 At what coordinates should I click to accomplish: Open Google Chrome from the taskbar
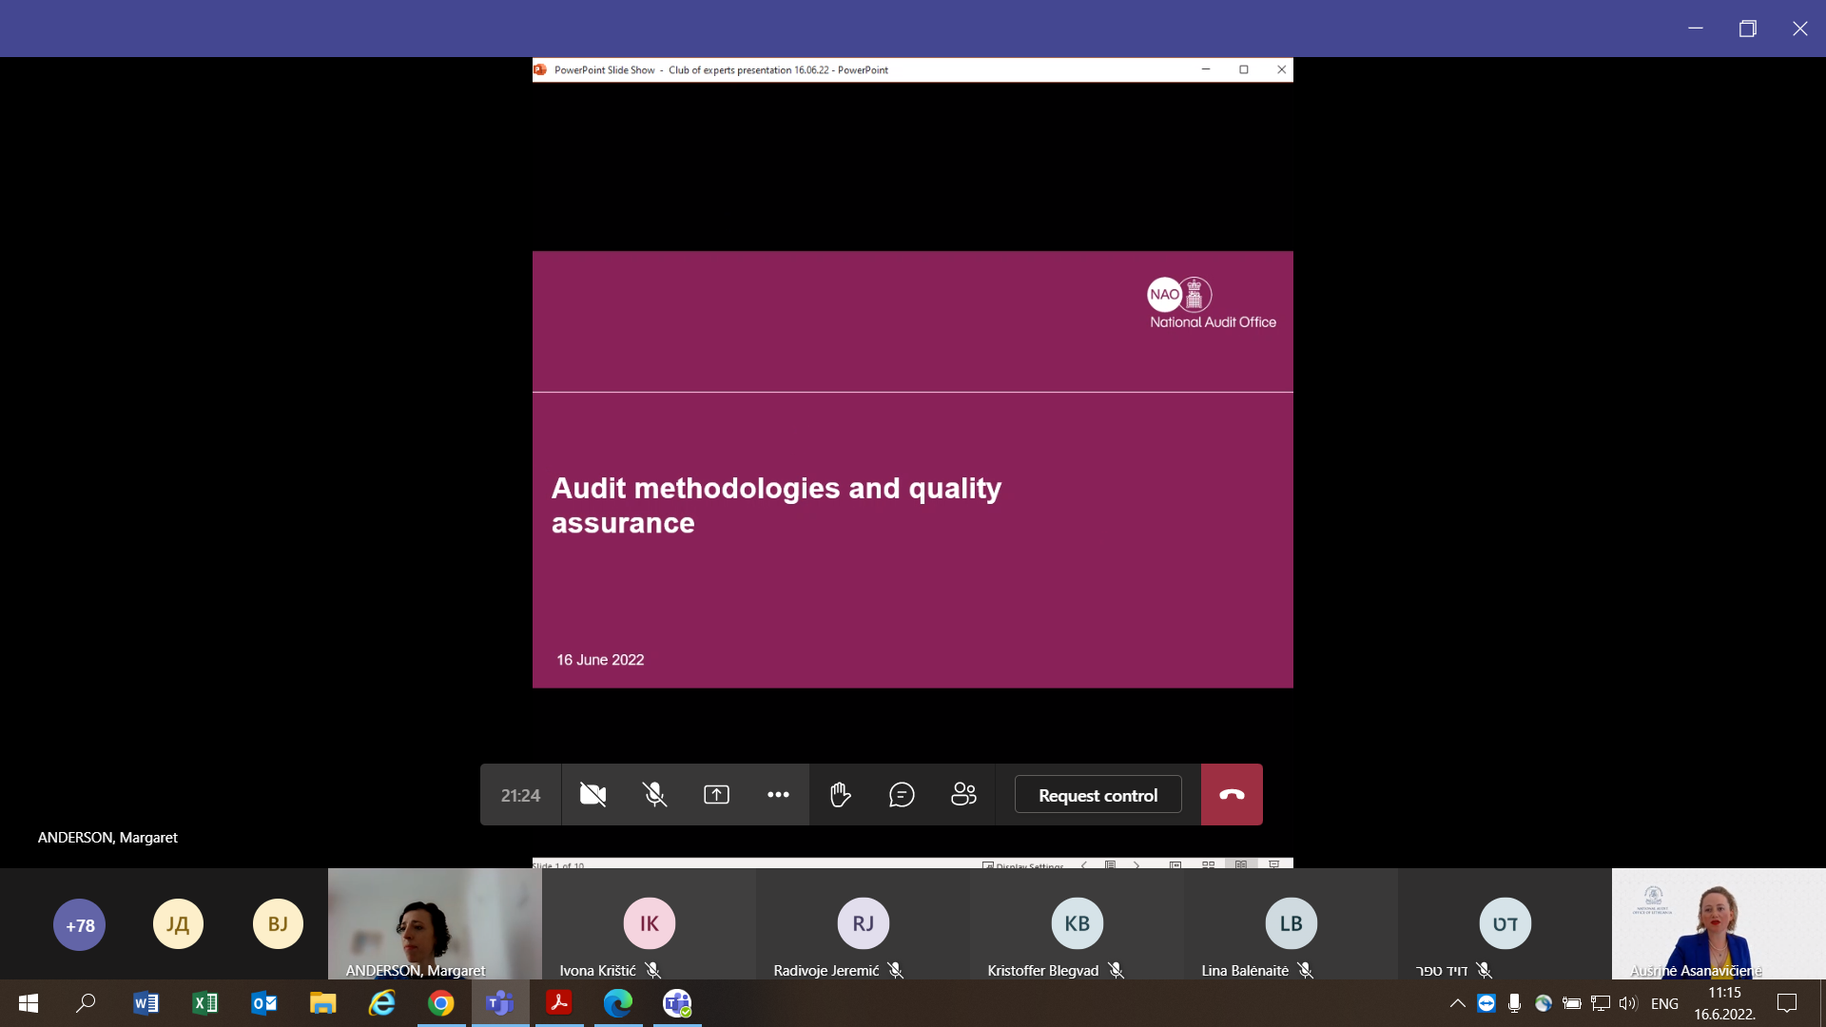(440, 1003)
